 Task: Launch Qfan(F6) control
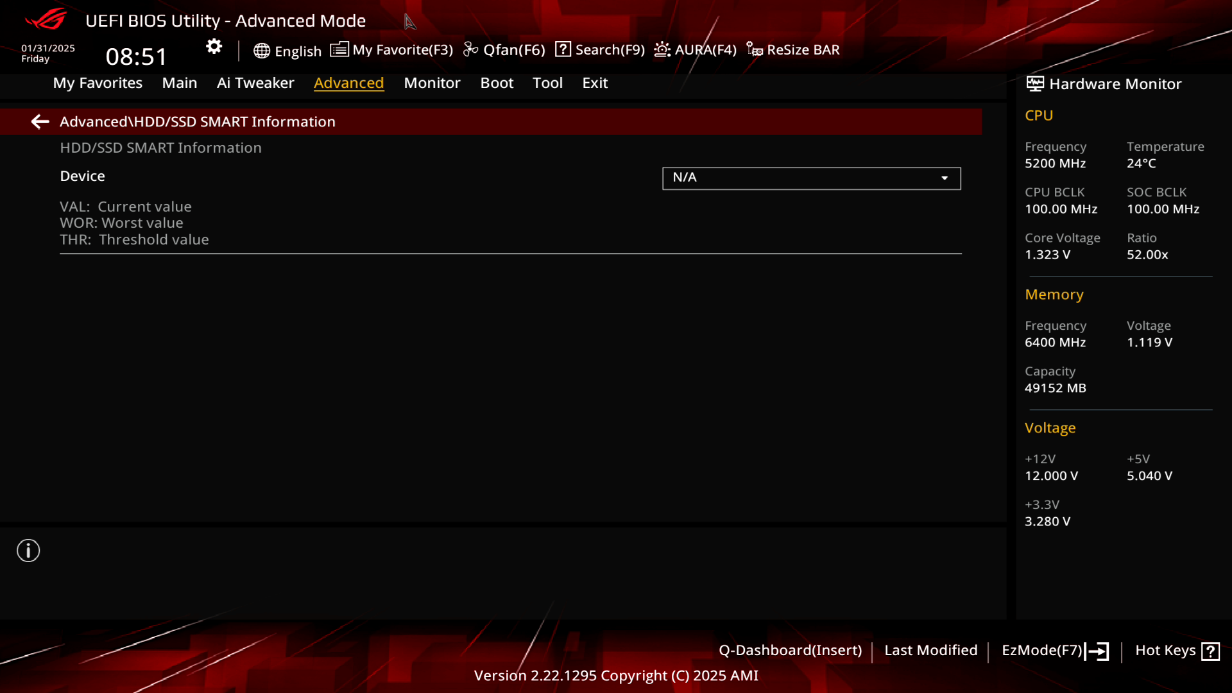tap(514, 50)
